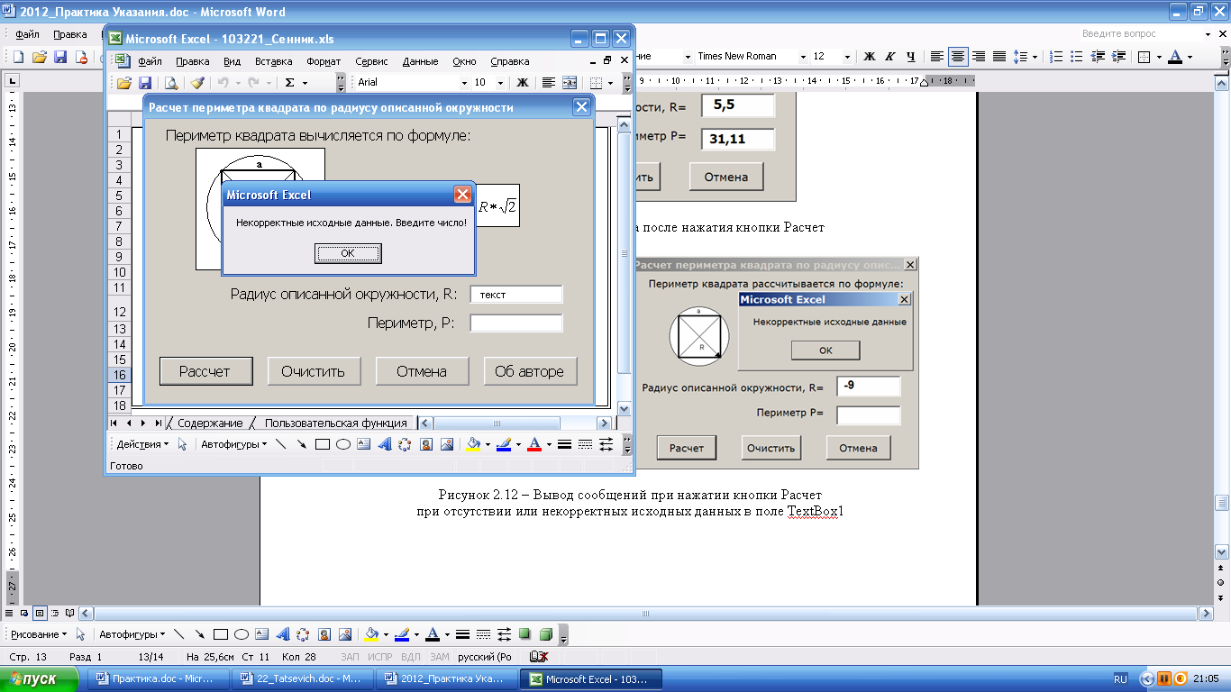Click Word Align Right icon
The image size is (1231, 692).
[x=979, y=56]
